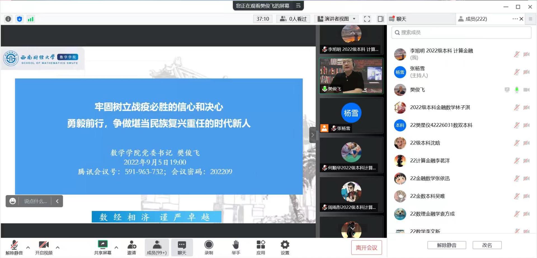This screenshot has height=258, width=537.
Task: Start recording with the 录制 icon
Action: (209, 247)
